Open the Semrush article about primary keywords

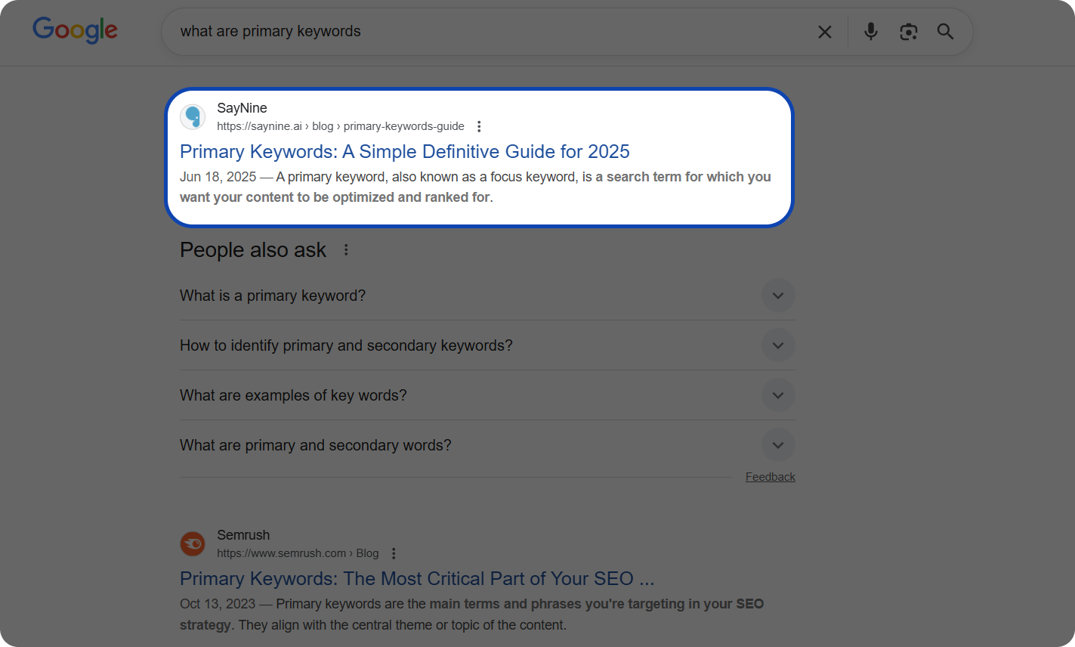[x=416, y=578]
